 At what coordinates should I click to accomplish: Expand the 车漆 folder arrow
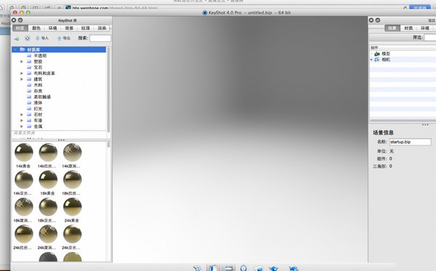[x=22, y=121]
